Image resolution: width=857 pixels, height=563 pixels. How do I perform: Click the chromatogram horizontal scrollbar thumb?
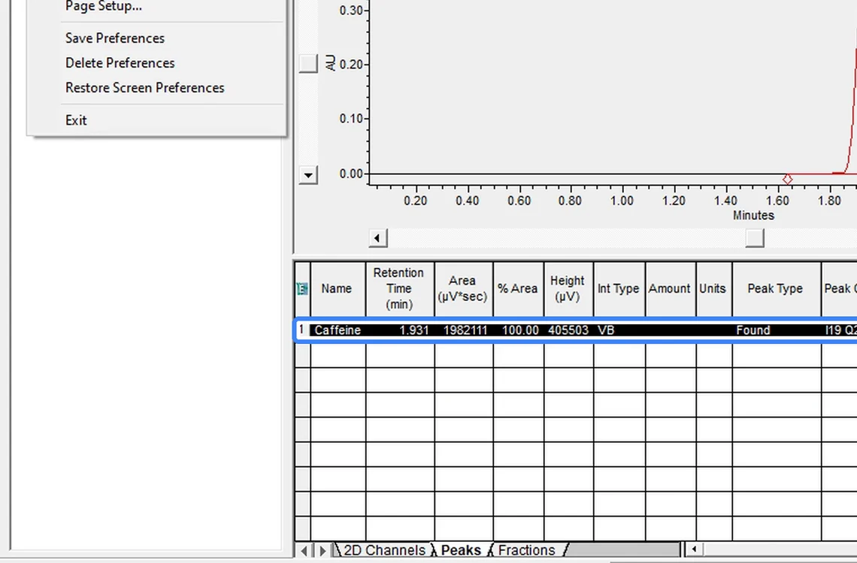click(755, 238)
